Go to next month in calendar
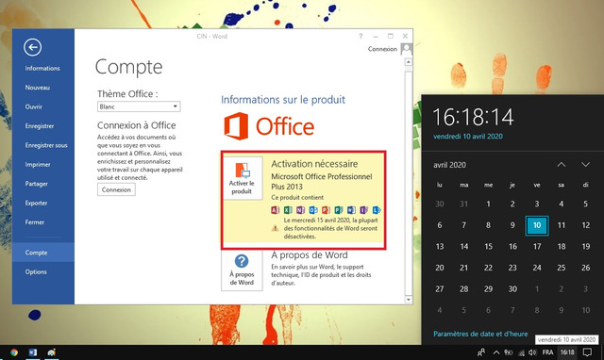The width and height of the screenshot is (604, 360). pos(585,165)
